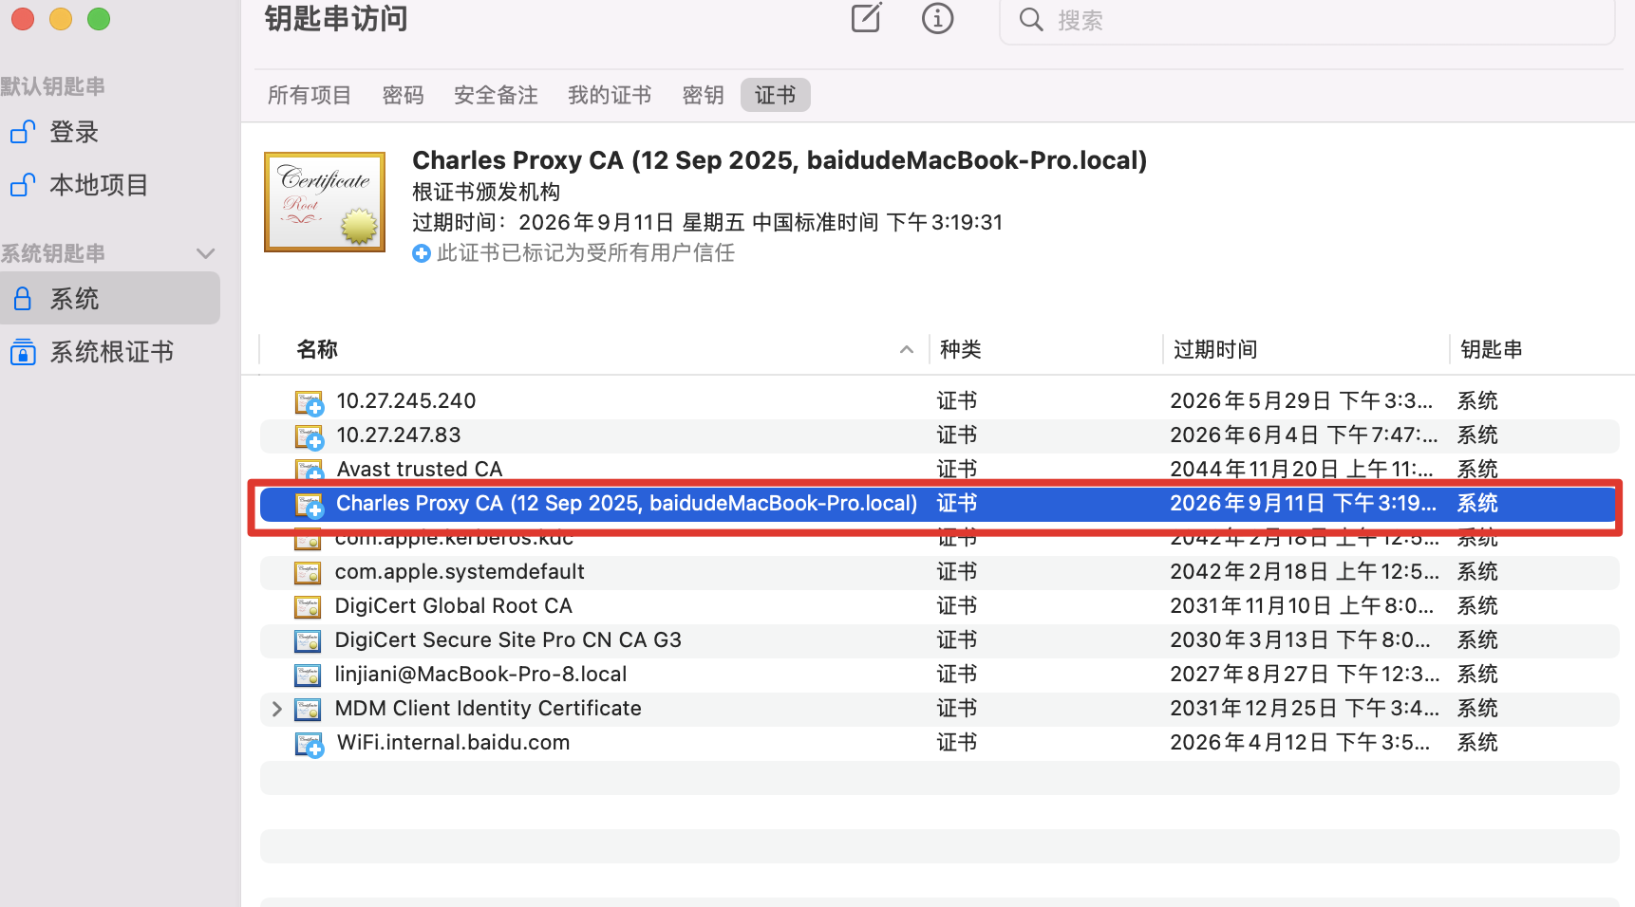
Task: Switch to the 密钥 tab
Action: click(x=703, y=95)
